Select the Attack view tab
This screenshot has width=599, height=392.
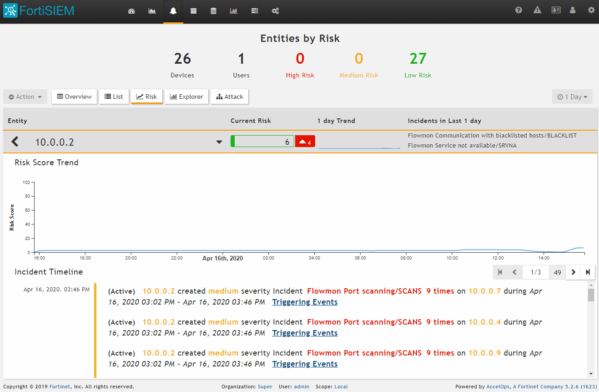(230, 97)
